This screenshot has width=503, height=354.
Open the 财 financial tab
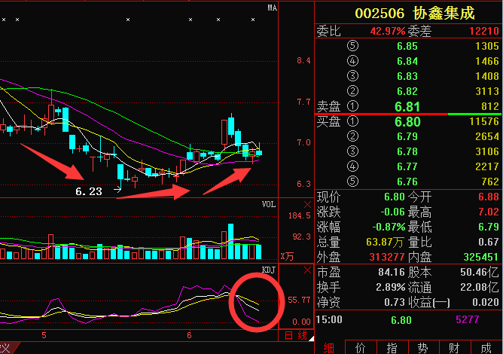pos(455,347)
